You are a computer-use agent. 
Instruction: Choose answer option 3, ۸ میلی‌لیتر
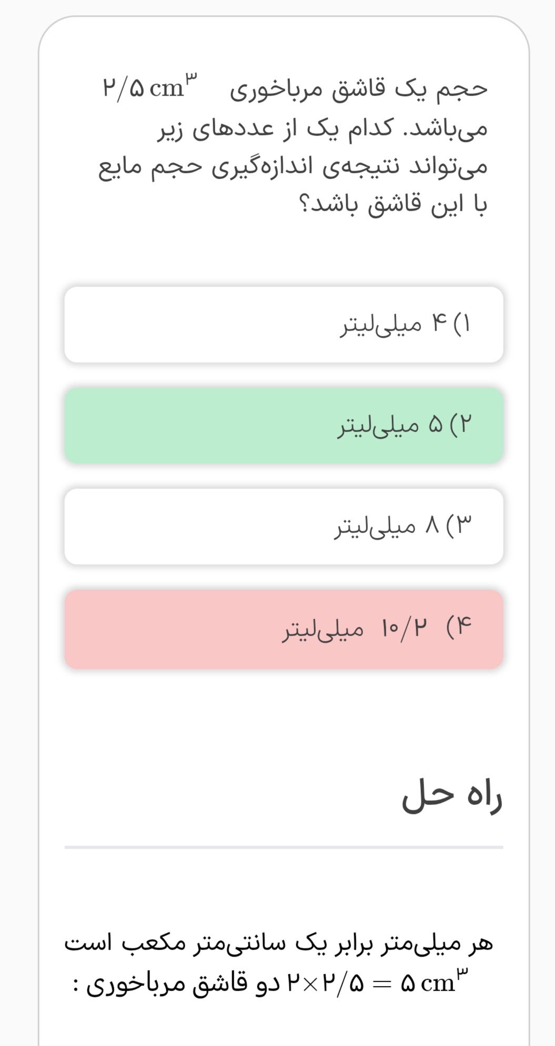(x=284, y=526)
